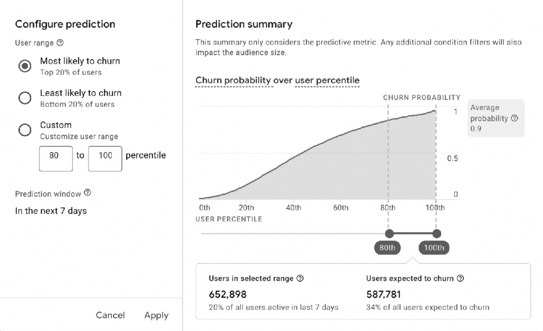Click the 80th label below the slider
543x331 pixels.
[x=388, y=247]
